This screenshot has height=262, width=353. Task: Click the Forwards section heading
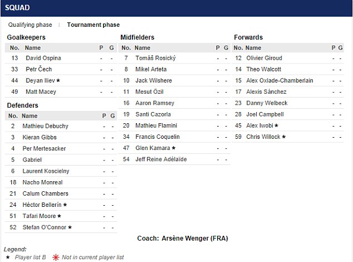click(x=248, y=37)
